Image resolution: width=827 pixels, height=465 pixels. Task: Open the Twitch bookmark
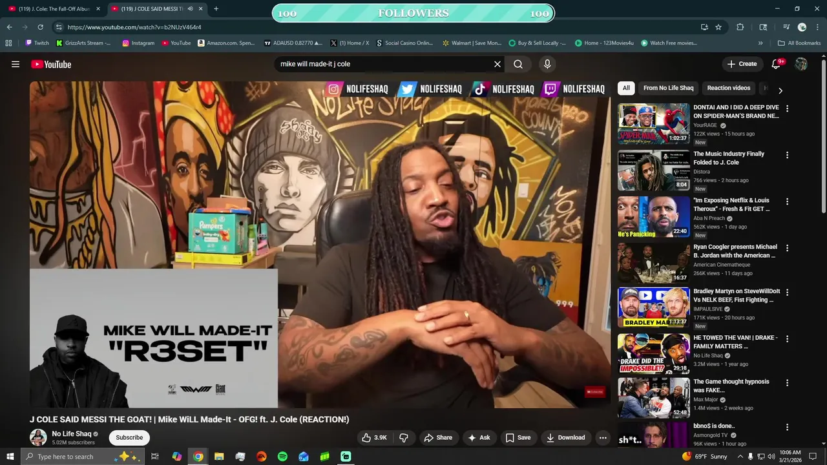(37, 43)
